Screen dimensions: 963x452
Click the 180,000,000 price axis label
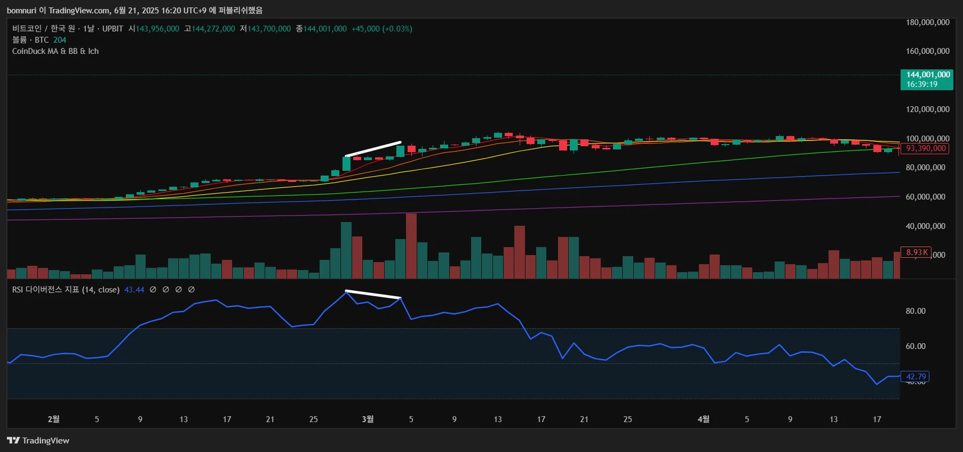927,22
